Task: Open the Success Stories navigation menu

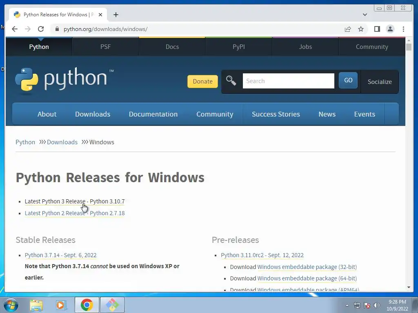Action: 276,114
